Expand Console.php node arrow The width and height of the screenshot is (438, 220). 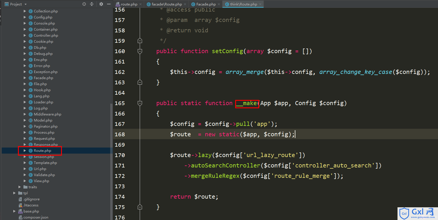click(25, 23)
